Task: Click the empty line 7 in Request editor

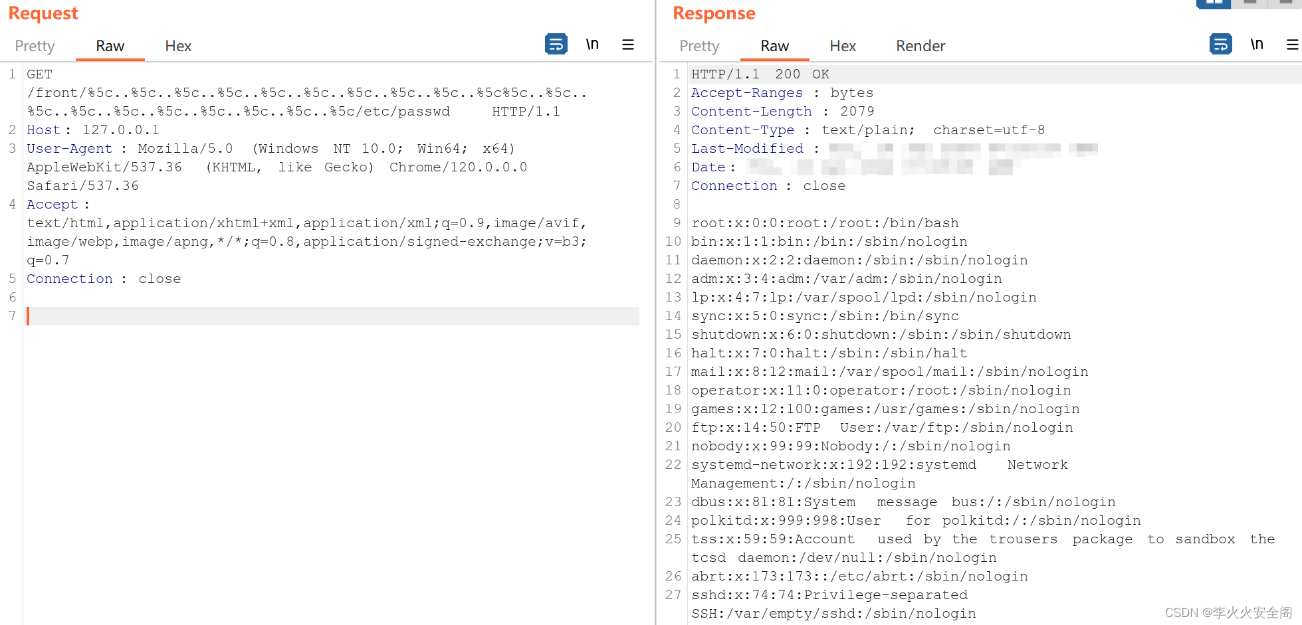Action: click(x=332, y=316)
